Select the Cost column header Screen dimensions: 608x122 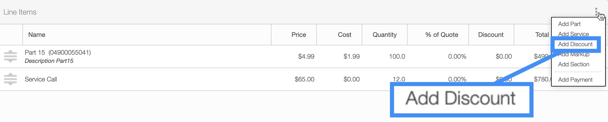[x=344, y=35]
